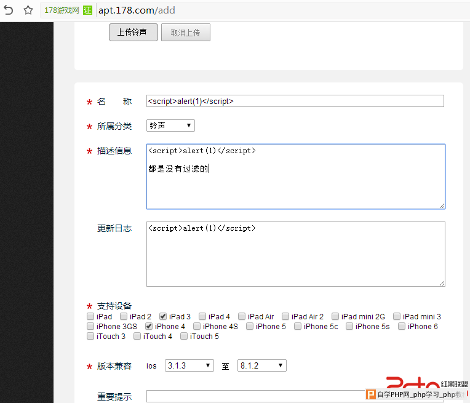Image resolution: width=470 pixels, height=403 pixels.
Task: Grab the 更新日志 textarea resize handle
Action: tap(442, 284)
